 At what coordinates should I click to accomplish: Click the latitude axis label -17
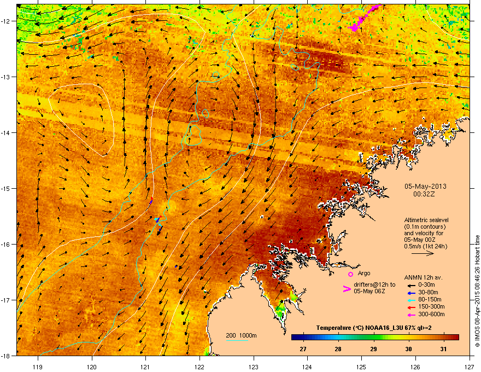point(6,300)
